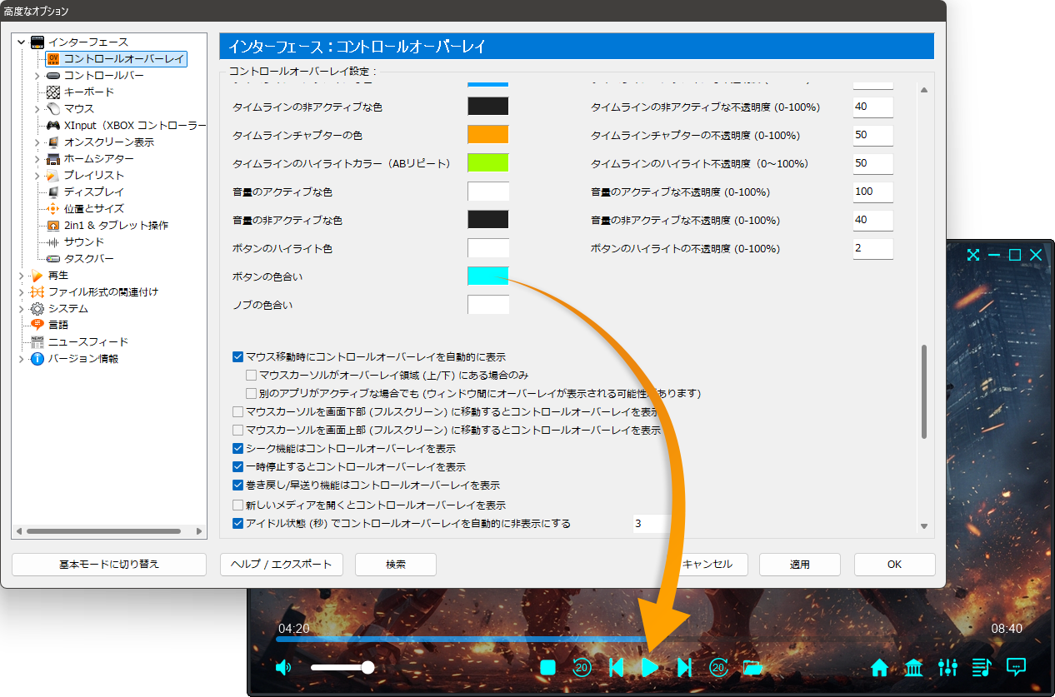Pick a new color for ボタンの色合い
The height and width of the screenshot is (697, 1055).
(488, 276)
